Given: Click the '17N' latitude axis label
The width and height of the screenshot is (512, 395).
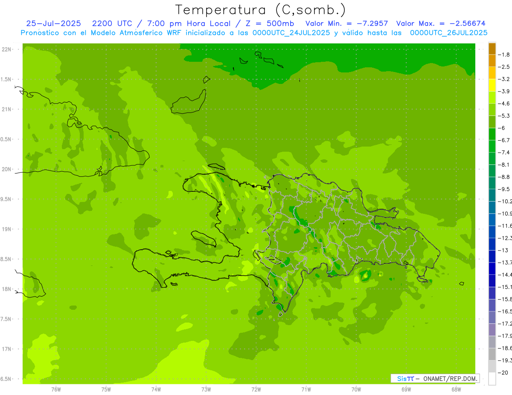Looking at the screenshot, I should 6,349.
